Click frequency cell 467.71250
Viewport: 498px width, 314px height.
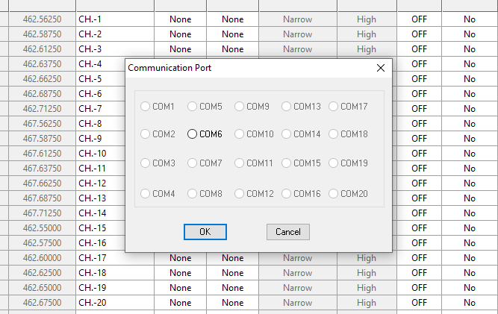tap(43, 213)
